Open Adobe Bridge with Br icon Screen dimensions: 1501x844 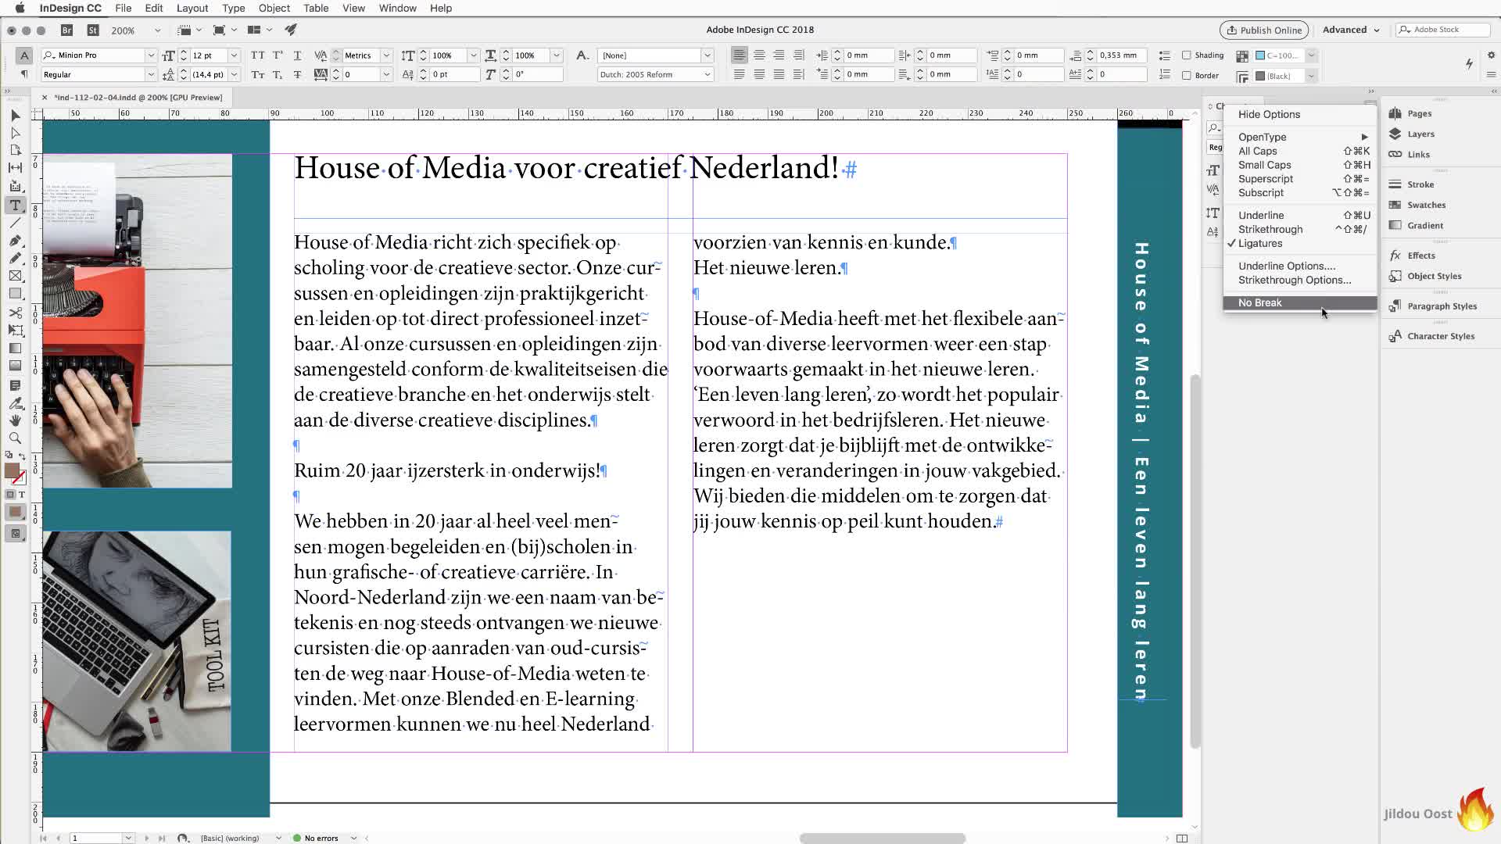click(67, 30)
